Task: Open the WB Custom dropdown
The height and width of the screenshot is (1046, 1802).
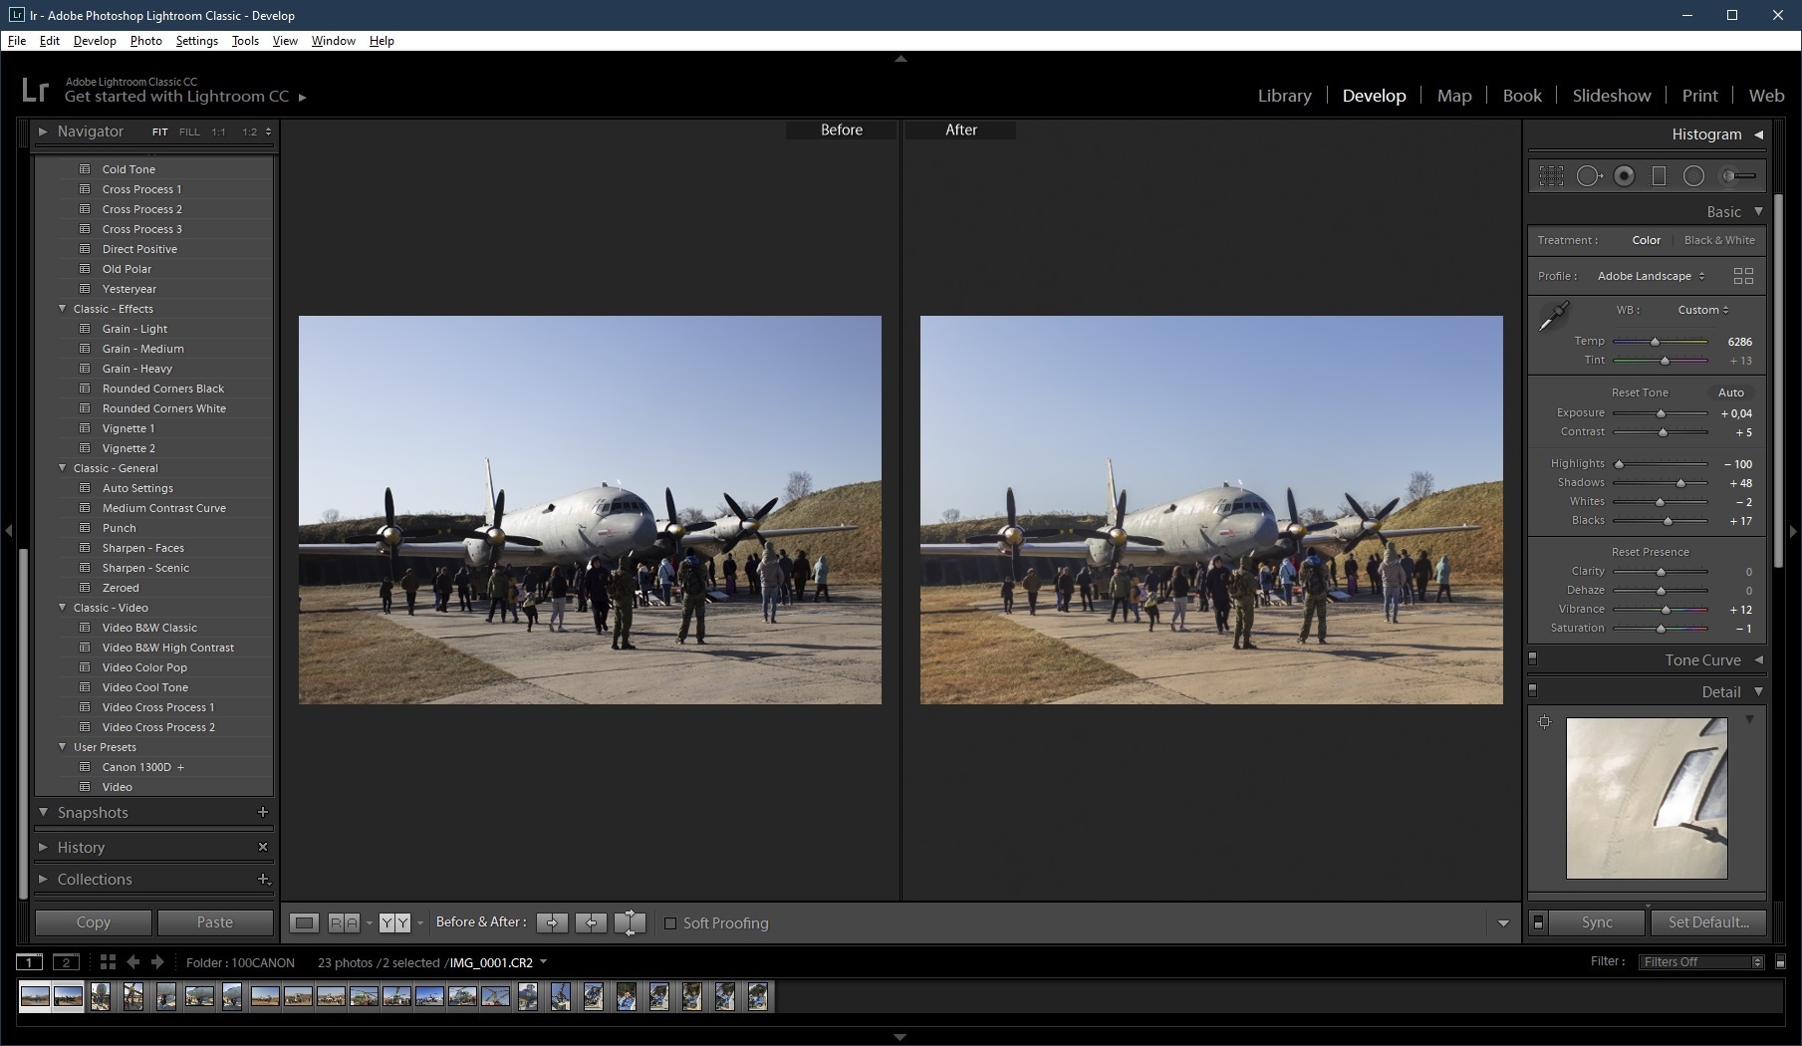Action: (x=1702, y=310)
